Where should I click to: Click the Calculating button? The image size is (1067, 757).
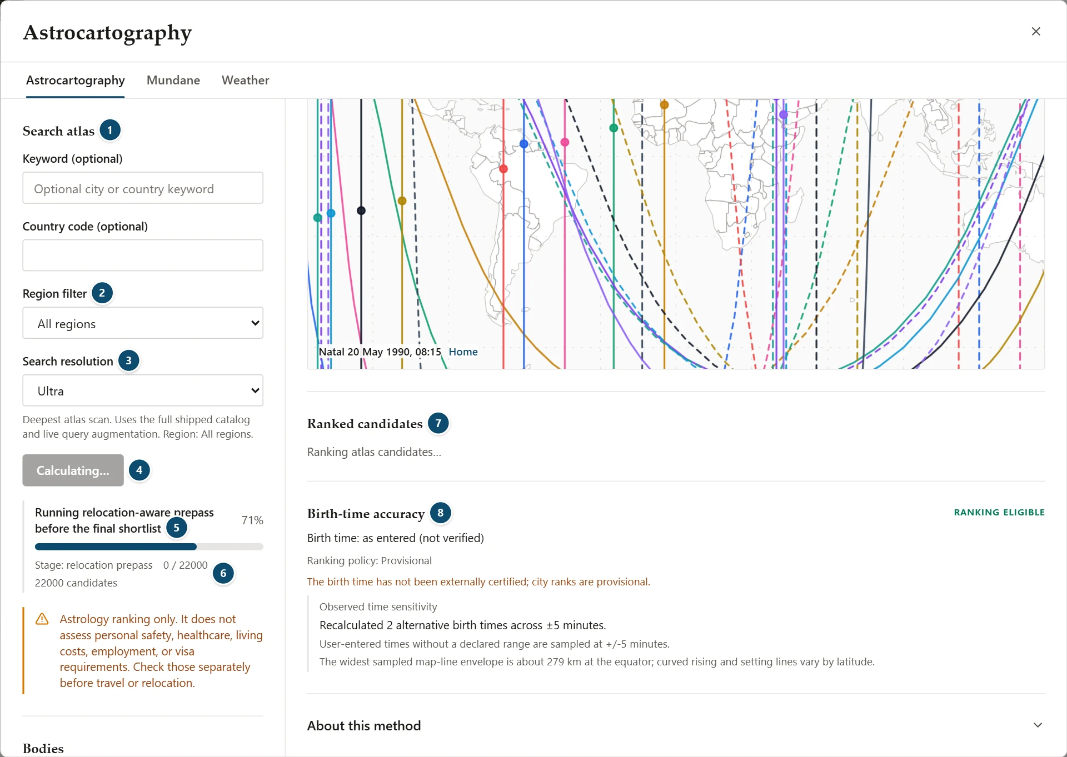click(x=73, y=470)
